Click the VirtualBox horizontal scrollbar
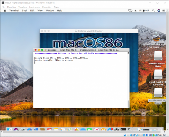Screen dimensions: 169x137 click(82, 132)
